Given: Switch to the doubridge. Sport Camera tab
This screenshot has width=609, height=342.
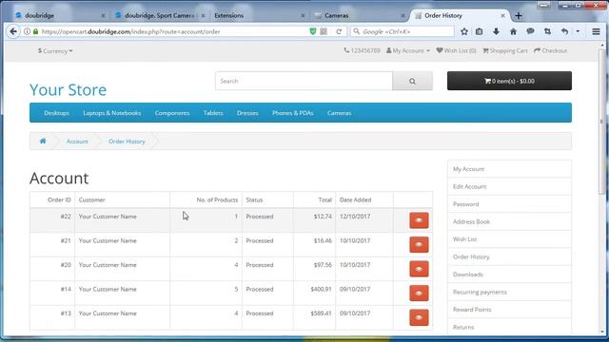Looking at the screenshot, I should point(159,15).
